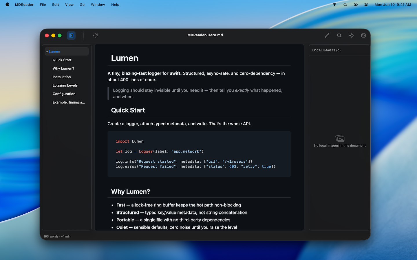Click the empty images placeholder icon

point(340,138)
